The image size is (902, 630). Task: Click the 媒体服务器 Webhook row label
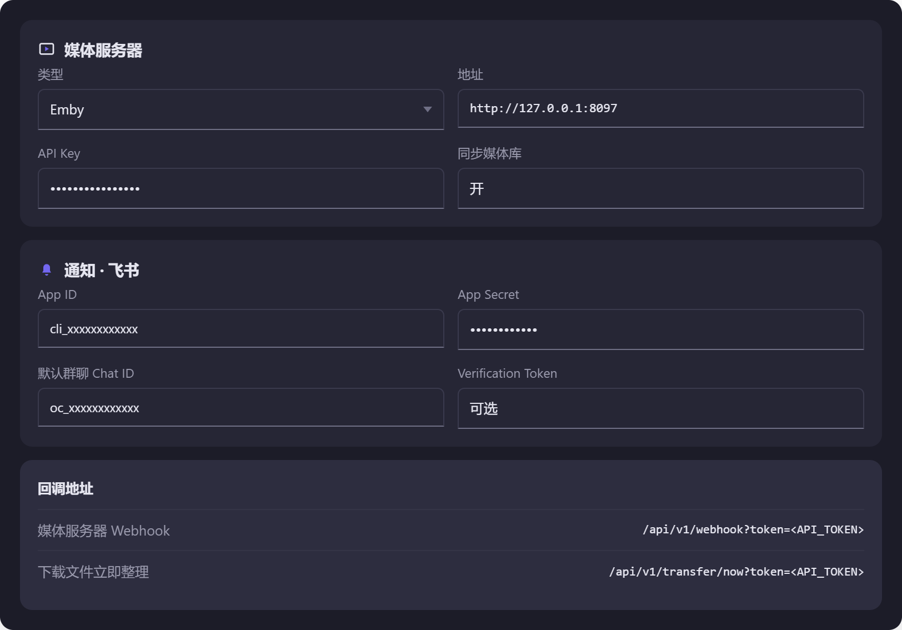tap(104, 531)
